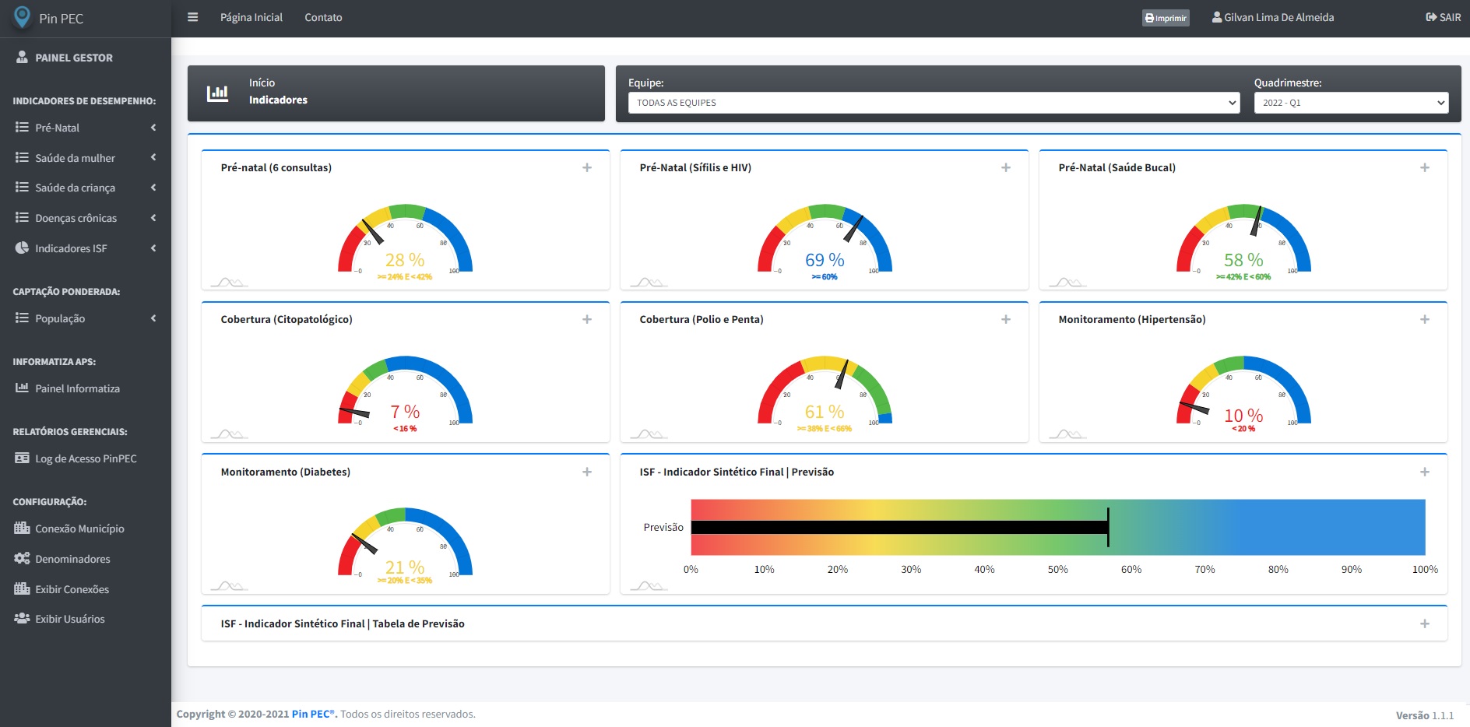Click the trend curve icon in ISF Previsão card

click(x=648, y=586)
